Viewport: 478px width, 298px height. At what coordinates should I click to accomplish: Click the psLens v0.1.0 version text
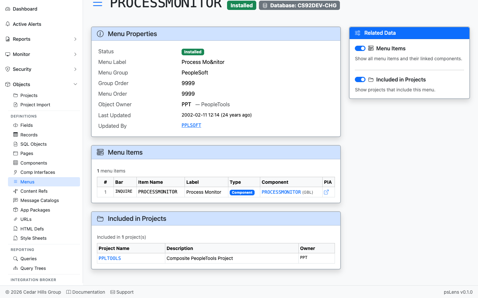[x=458, y=292]
